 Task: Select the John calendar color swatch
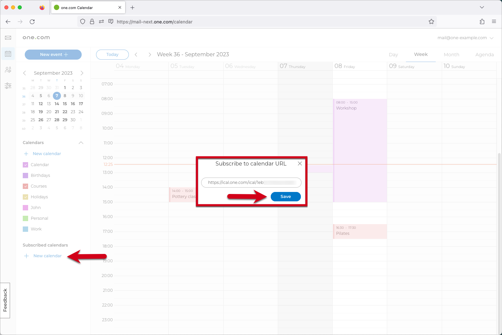tap(25, 207)
